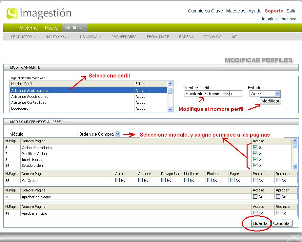Expand the IMPUTACIÓN menu
This screenshot has height=242, width=302.
coord(58,37)
